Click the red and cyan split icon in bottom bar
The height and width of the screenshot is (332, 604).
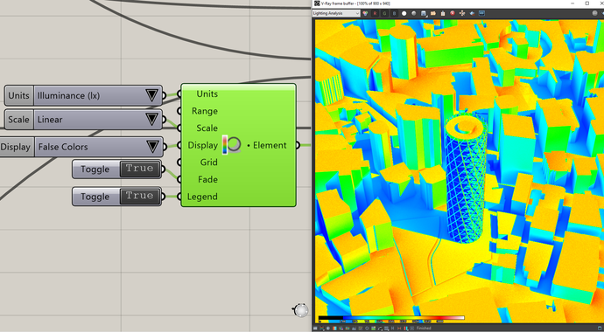[334, 329]
